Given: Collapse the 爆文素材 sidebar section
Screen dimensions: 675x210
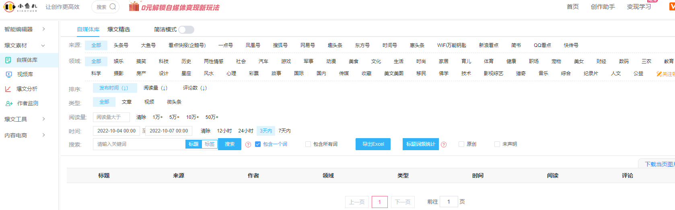Looking at the screenshot, I should (43, 45).
